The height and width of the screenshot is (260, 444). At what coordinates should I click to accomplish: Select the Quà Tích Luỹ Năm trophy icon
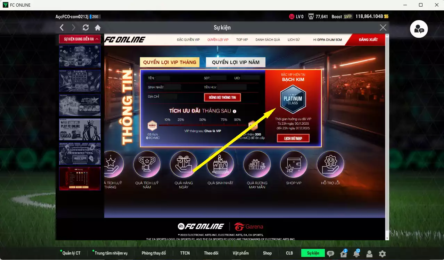click(x=147, y=164)
